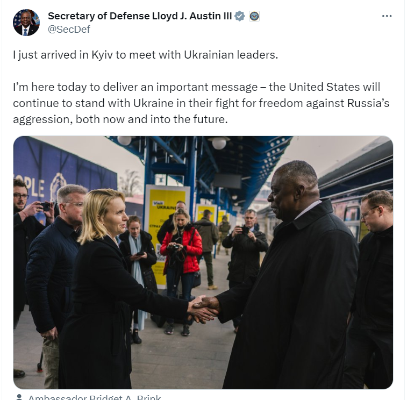Open the SecDef profile avatar
407x400 pixels.
coord(26,23)
